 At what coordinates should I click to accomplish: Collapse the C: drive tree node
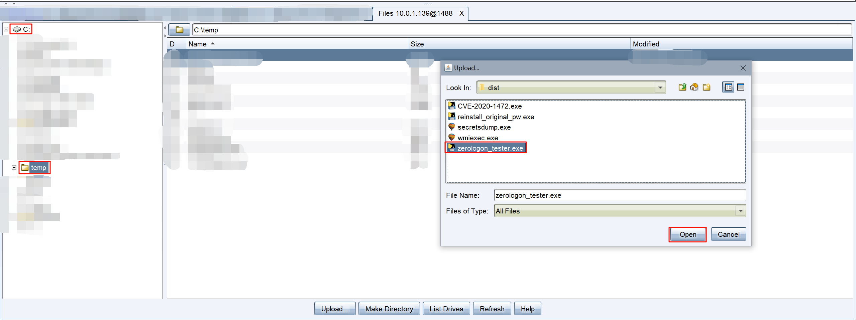6,29
